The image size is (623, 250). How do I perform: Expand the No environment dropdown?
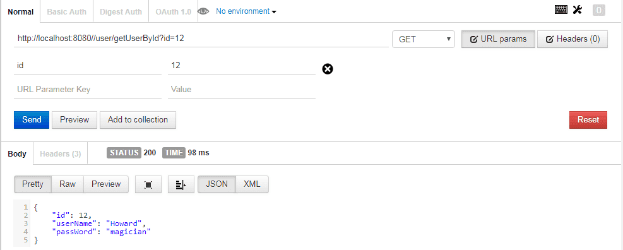(x=246, y=11)
